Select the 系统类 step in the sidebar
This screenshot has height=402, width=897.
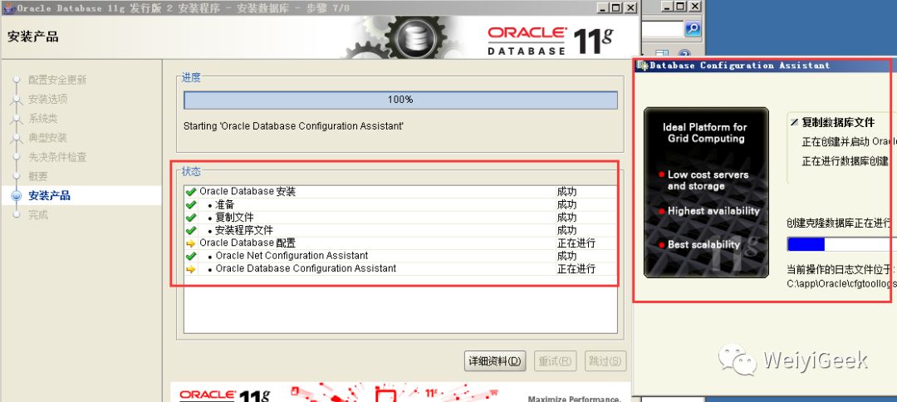43,119
